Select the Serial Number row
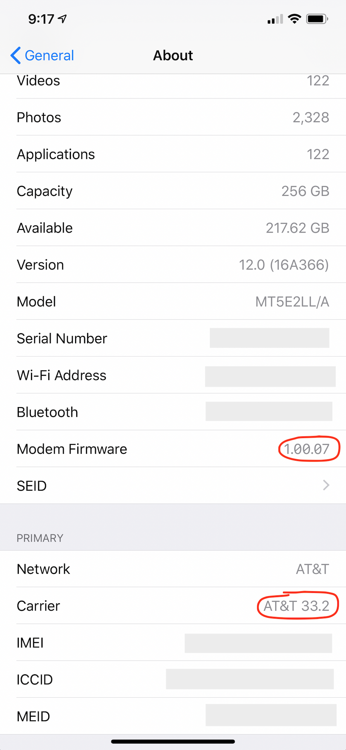346x750 pixels. click(173, 338)
